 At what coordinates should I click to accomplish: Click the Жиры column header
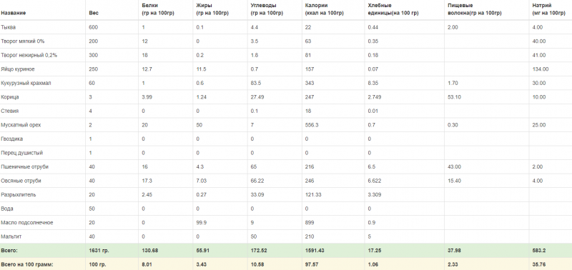212,9
